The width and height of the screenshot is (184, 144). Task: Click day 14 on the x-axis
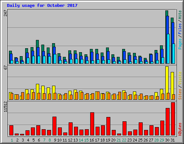click(81, 140)
